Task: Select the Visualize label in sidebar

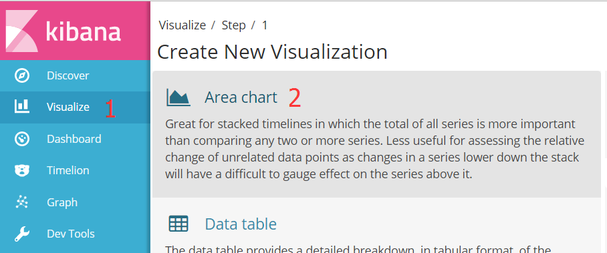Action: [68, 107]
